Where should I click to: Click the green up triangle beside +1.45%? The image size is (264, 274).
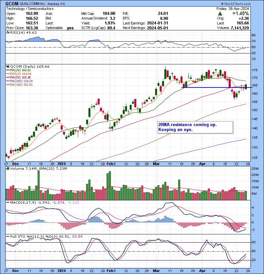click(x=220, y=14)
